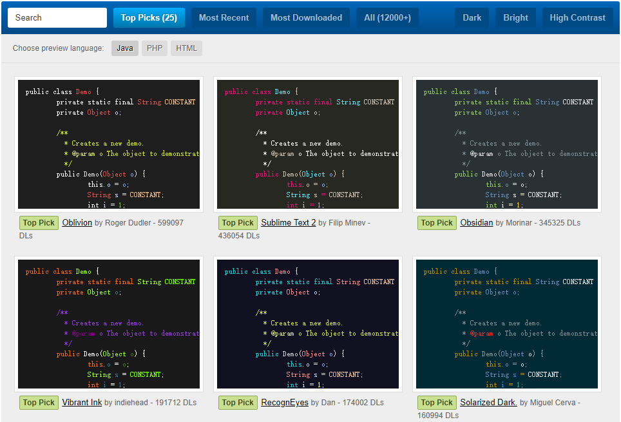Viewport: 621px width, 422px height.
Task: Click the Top Pick badge beside Sublime Text 2
Action: coord(238,223)
